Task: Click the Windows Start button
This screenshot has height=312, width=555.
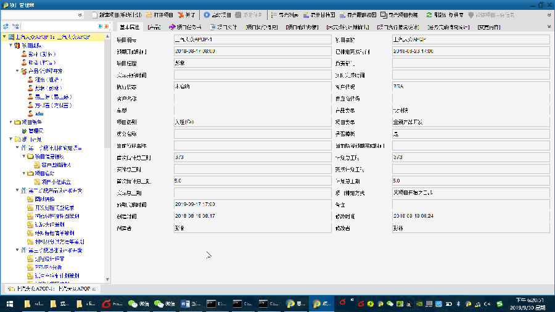Action: (10, 303)
